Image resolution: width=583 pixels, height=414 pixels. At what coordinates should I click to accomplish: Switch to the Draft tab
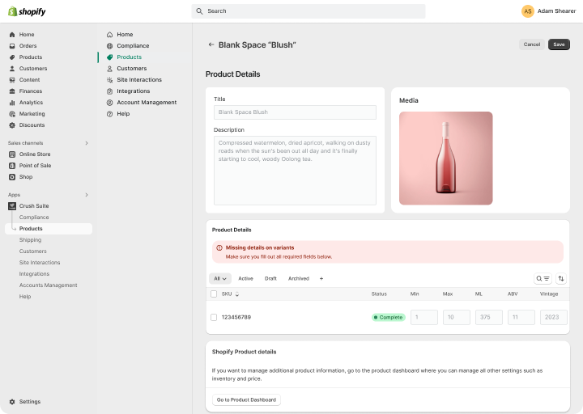pos(270,278)
